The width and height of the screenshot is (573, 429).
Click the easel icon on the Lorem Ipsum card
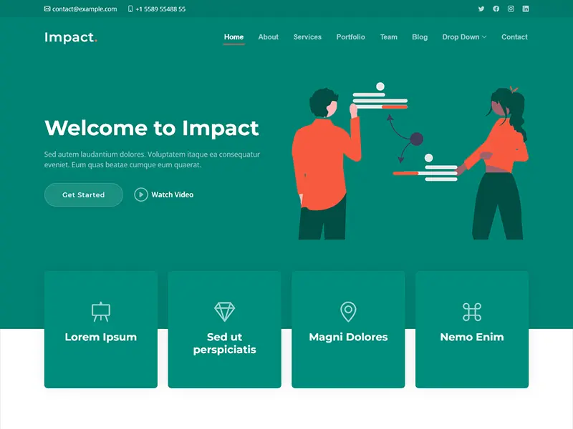point(100,310)
